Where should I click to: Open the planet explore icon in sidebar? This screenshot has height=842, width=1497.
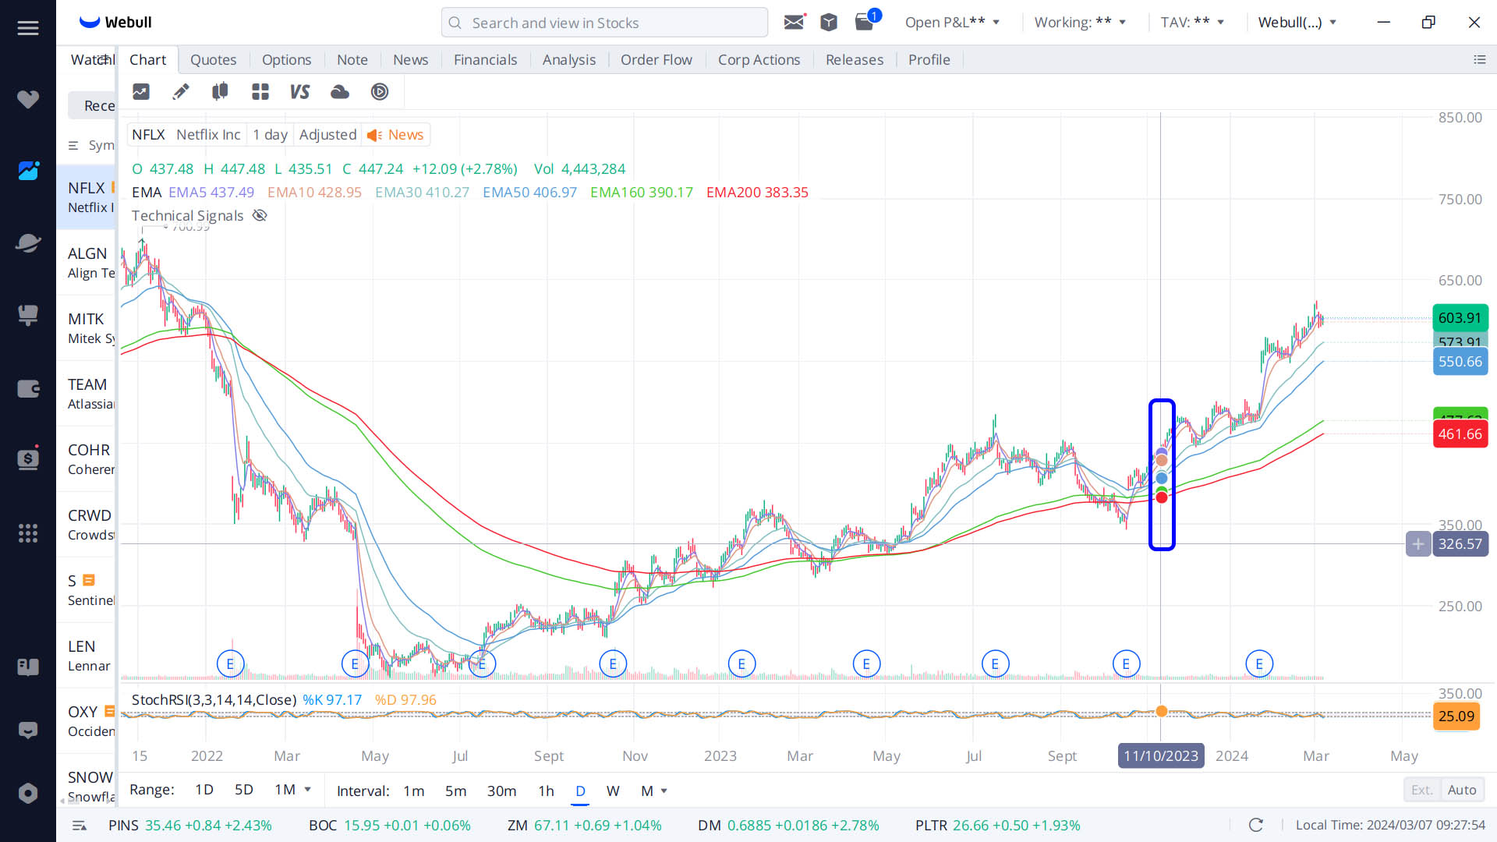(28, 242)
